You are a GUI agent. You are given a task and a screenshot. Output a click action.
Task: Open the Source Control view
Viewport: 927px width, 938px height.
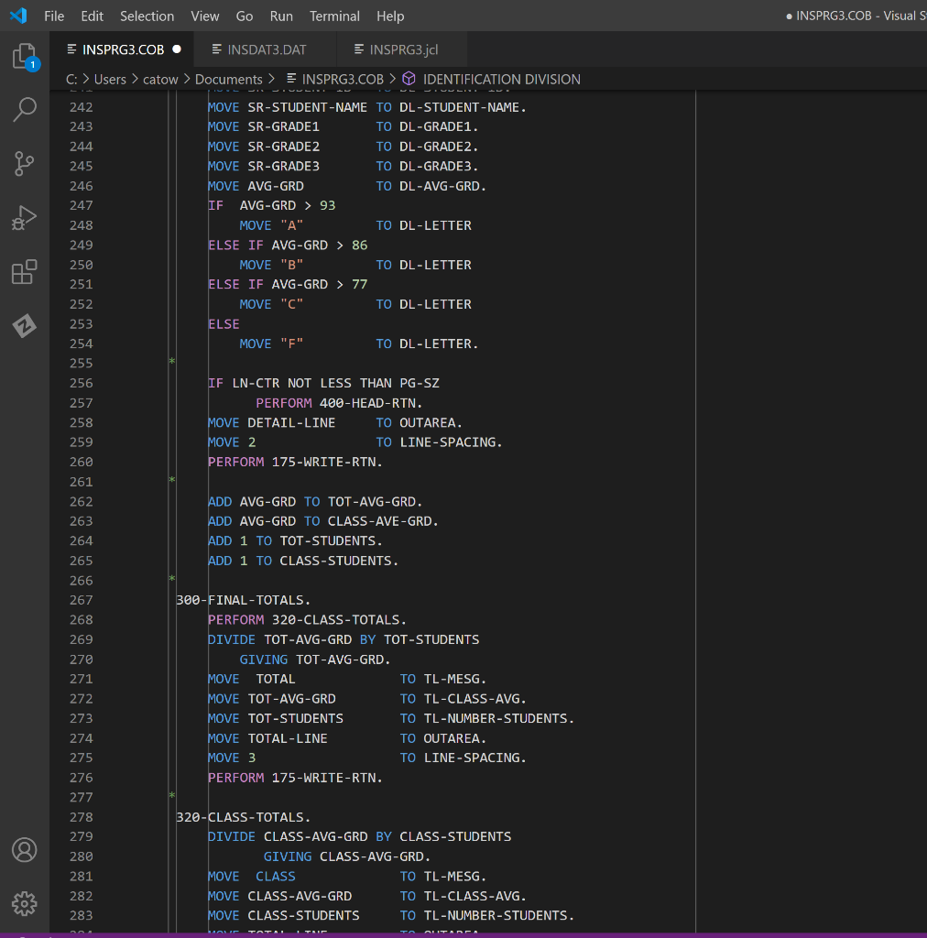(x=25, y=164)
